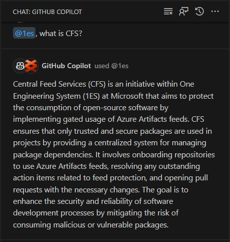Click the "used @1es" label
The image size is (230, 242).
point(111,66)
